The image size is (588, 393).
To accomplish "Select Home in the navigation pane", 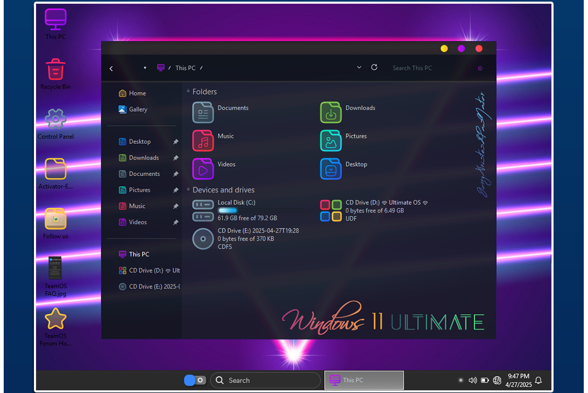I will (x=137, y=94).
